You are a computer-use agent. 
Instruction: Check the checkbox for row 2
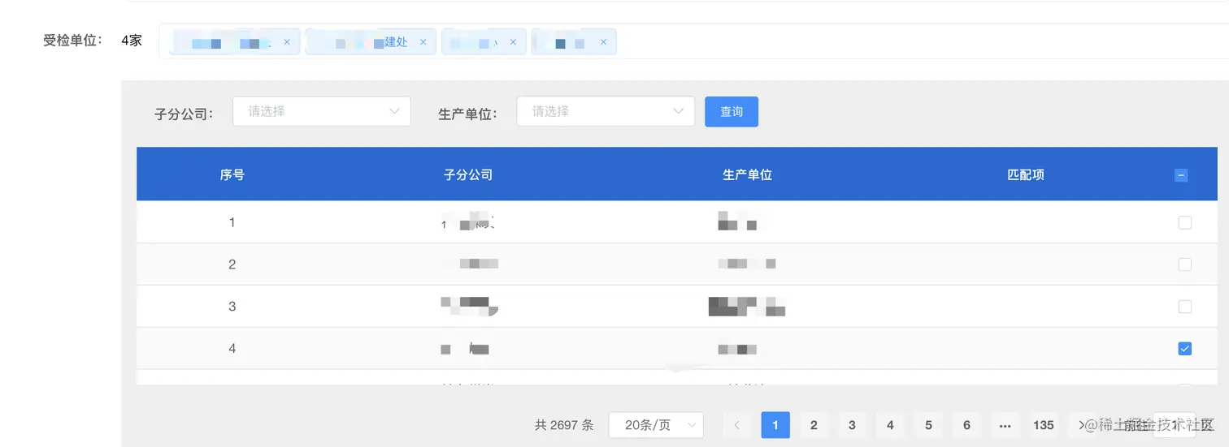click(x=1184, y=264)
